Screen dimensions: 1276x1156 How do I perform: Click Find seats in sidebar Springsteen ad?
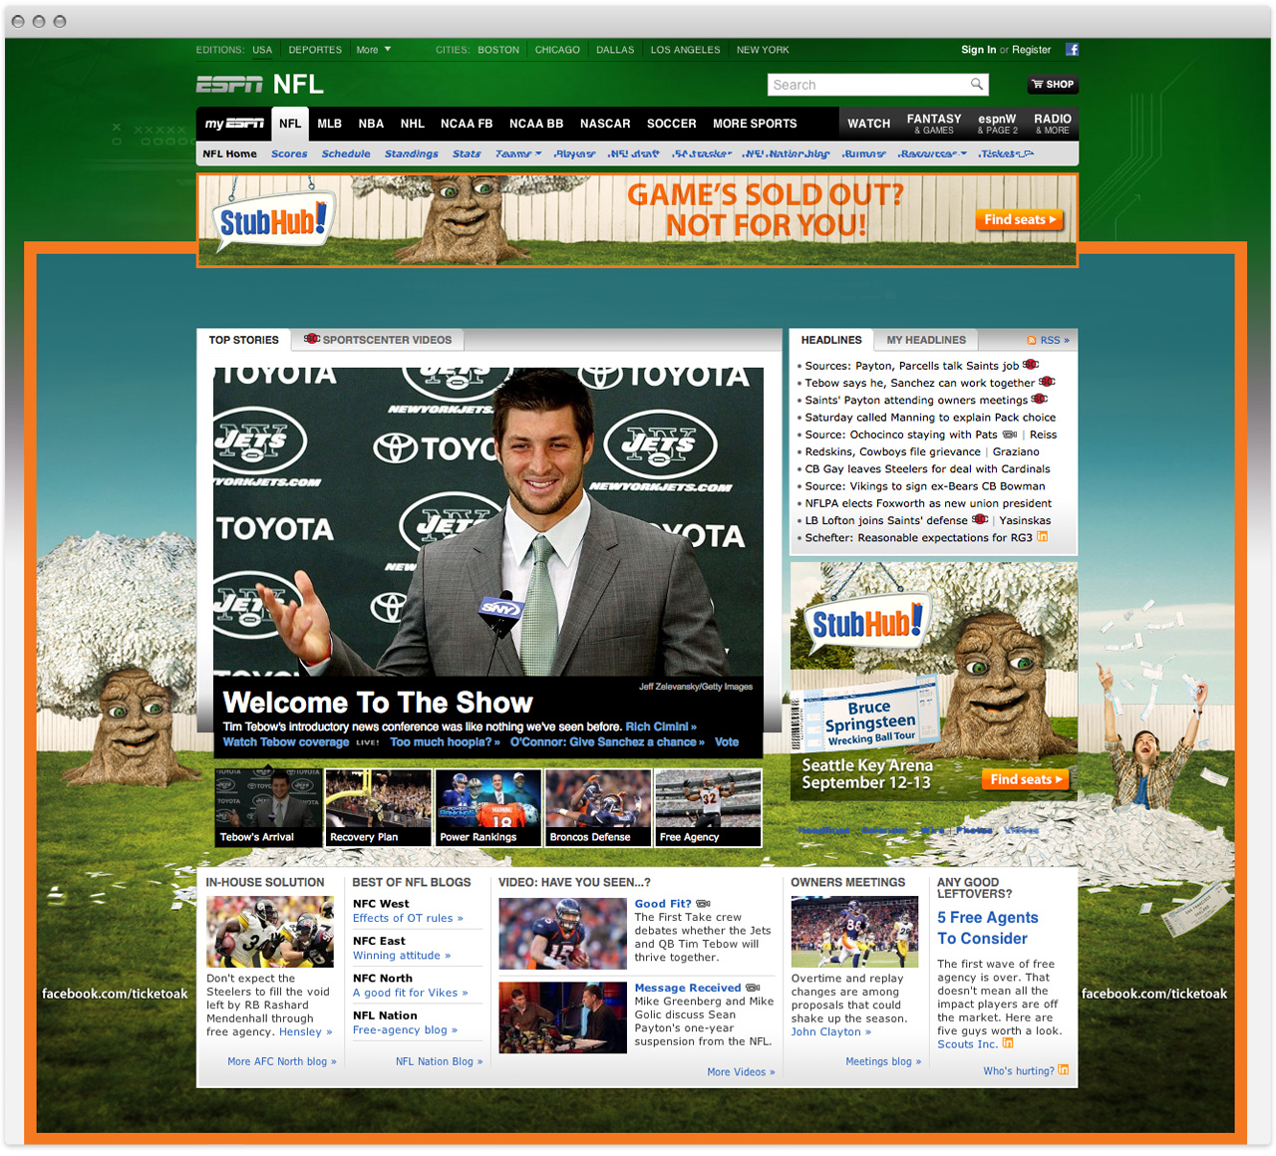point(1026,779)
